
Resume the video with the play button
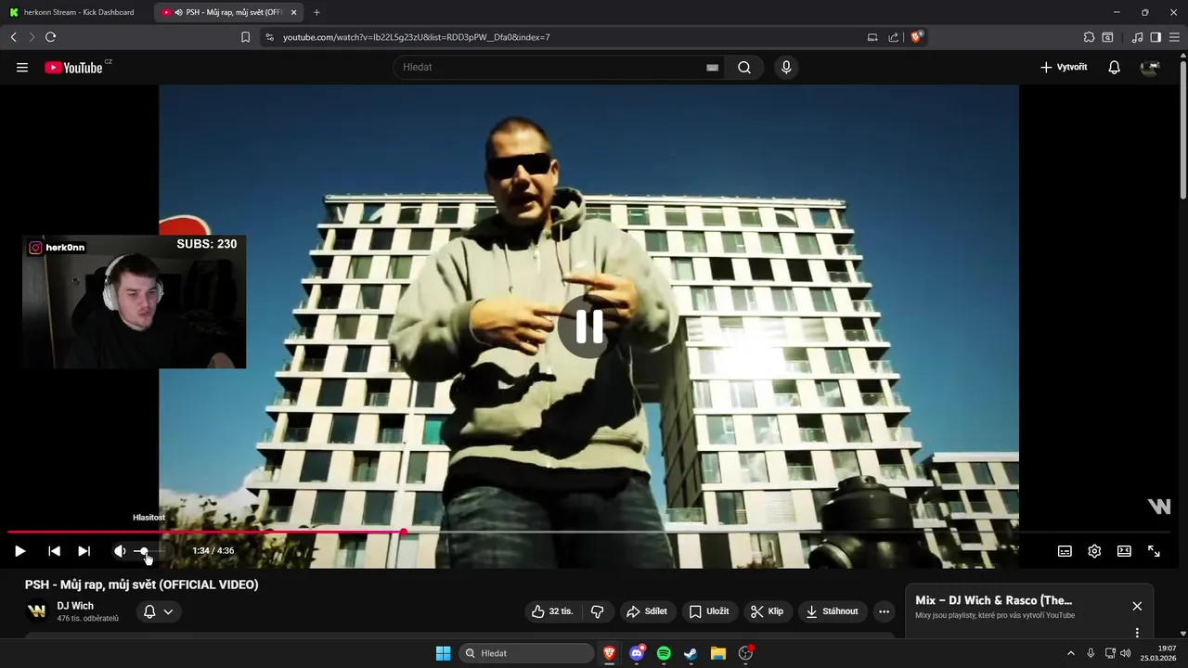19,551
